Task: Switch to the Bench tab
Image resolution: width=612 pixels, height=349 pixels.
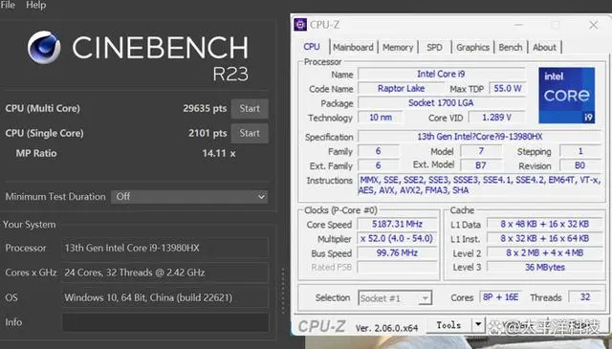Action: [511, 47]
